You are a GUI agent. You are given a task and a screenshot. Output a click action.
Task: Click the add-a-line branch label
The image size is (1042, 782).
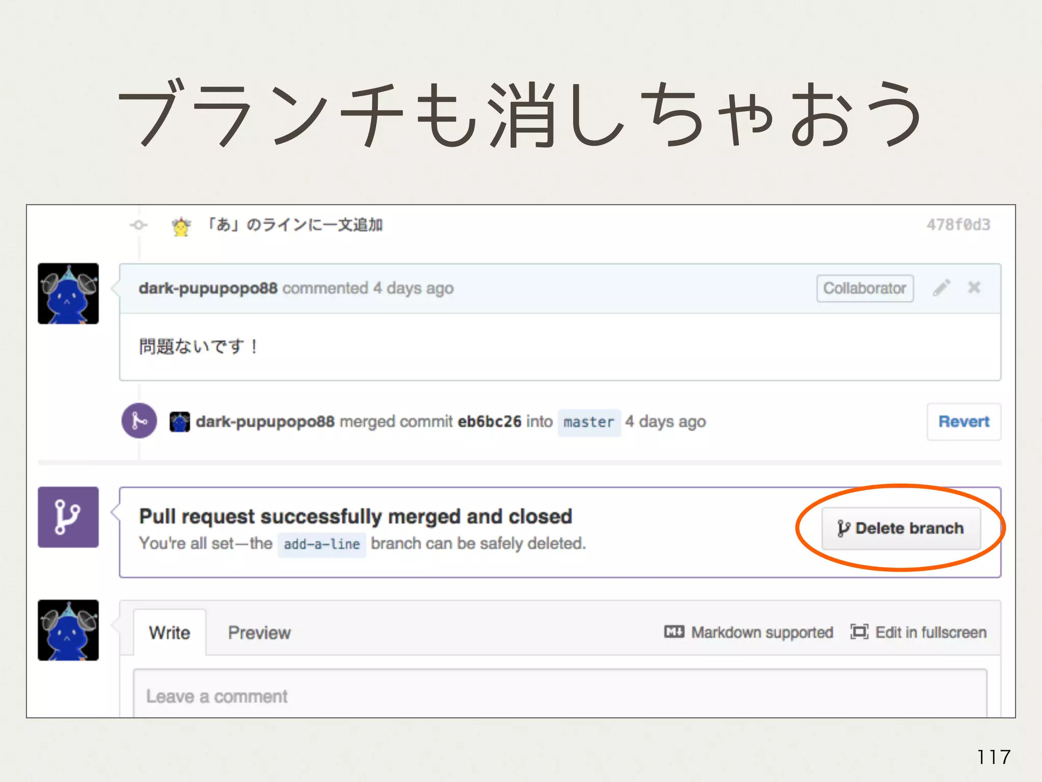[x=322, y=544]
